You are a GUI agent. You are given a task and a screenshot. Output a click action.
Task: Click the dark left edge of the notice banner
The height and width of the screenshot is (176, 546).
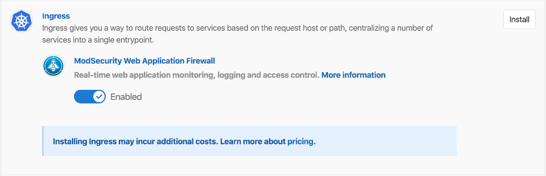43,141
